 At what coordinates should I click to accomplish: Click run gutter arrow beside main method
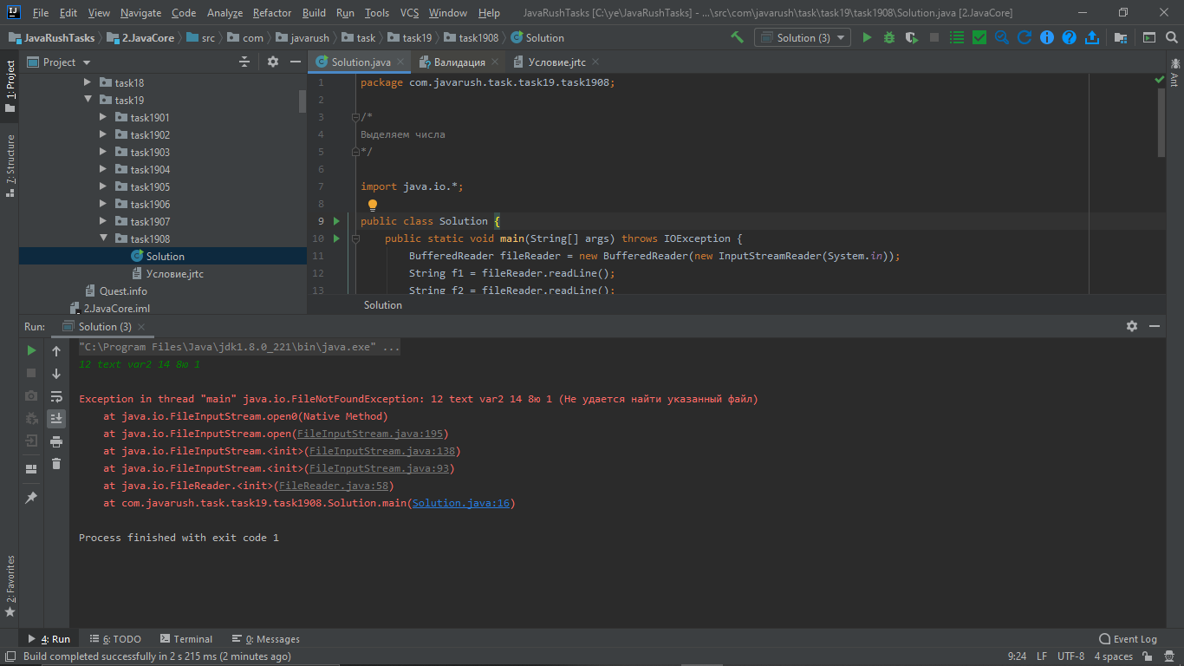click(336, 238)
